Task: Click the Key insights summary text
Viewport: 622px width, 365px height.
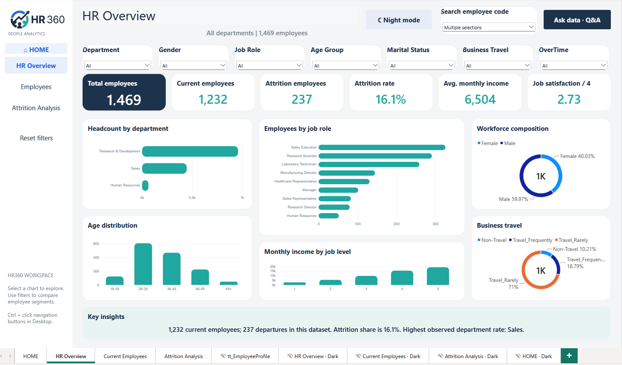Action: [346, 330]
